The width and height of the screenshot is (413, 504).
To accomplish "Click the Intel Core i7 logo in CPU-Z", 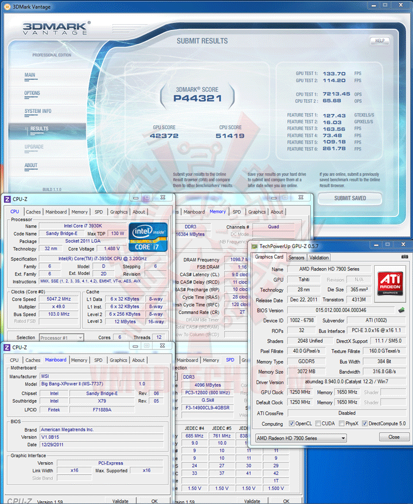I will tap(148, 237).
